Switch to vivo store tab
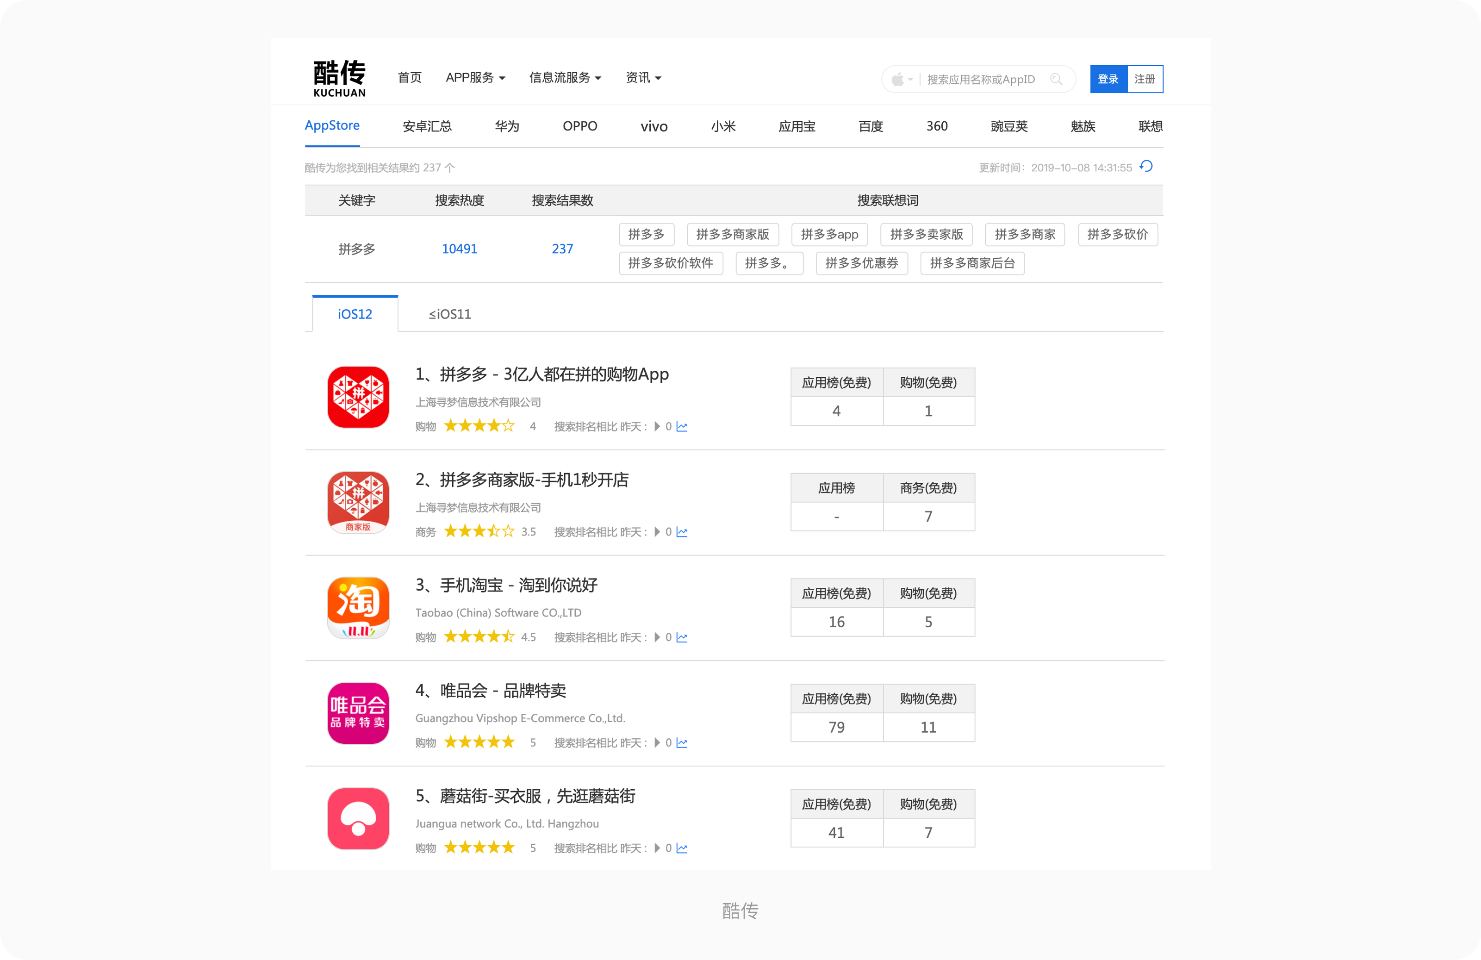Screen dimensions: 1481x960 [x=654, y=126]
